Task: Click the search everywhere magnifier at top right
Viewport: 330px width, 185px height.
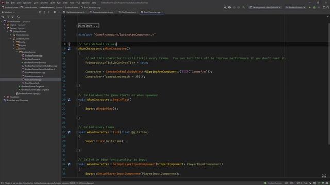Action: (328, 7)
